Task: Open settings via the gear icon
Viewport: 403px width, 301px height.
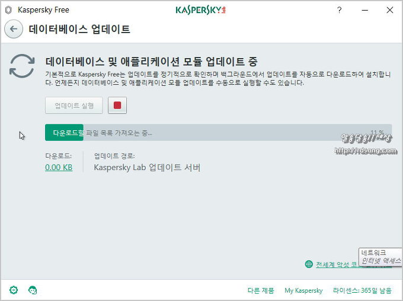Action: [14, 290]
